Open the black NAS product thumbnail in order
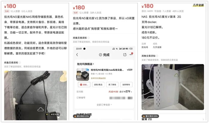This screenshot has height=123, width=209. point(82,74)
